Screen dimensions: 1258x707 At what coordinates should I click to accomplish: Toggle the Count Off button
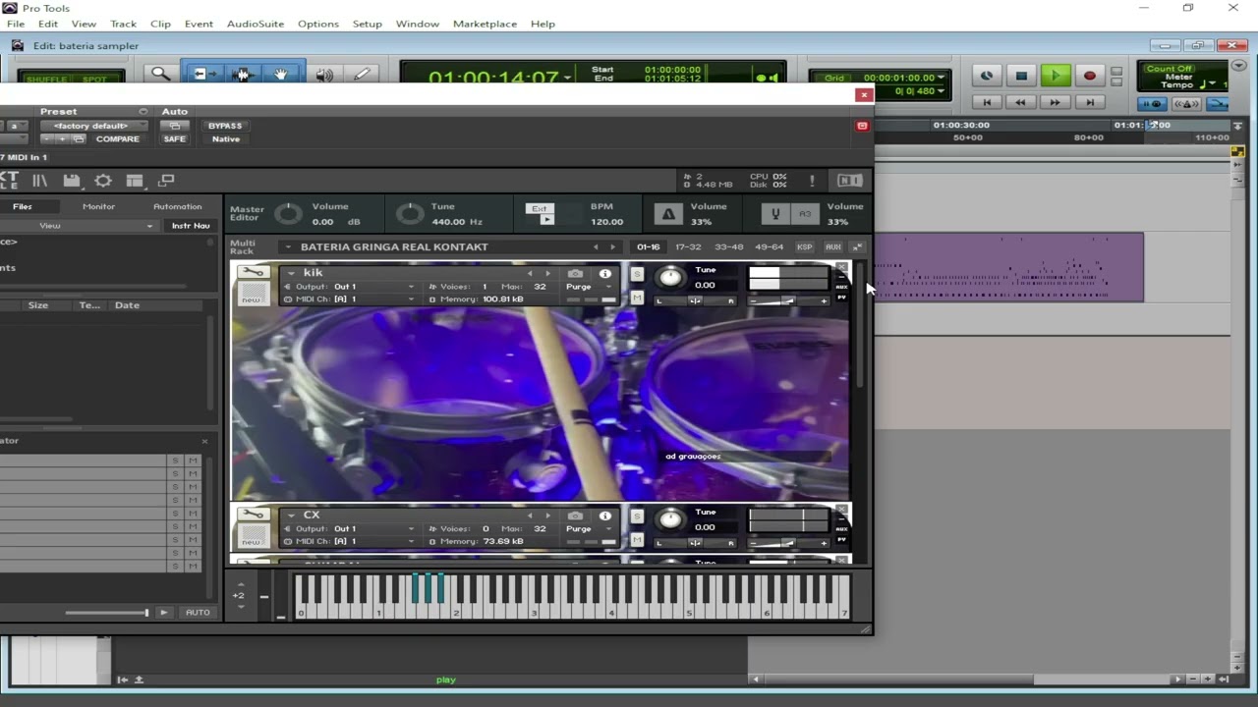[1170, 69]
